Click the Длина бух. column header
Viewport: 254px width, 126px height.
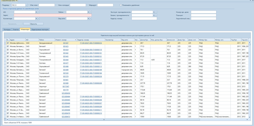pos(145,40)
